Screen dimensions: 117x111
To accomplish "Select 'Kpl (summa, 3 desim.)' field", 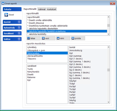I will coord(88,67).
